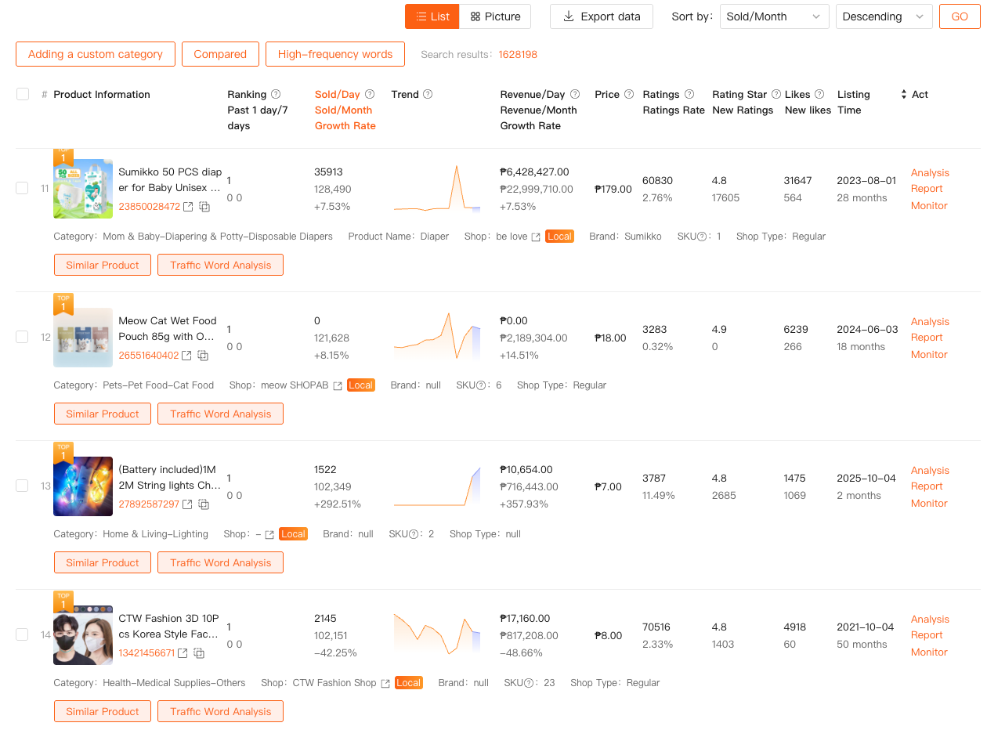Switch to Picture view tab

(x=495, y=16)
